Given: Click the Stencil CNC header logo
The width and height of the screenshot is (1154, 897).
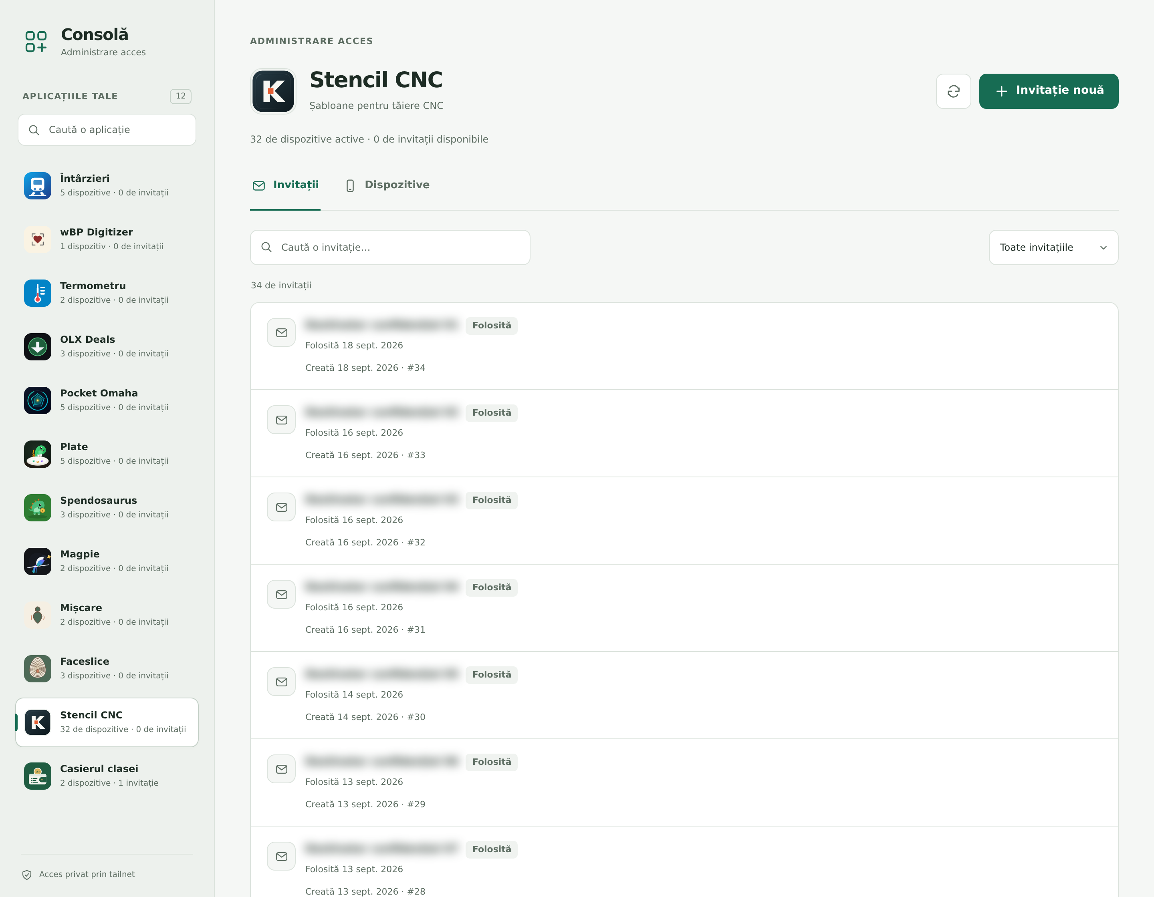Looking at the screenshot, I should (273, 91).
